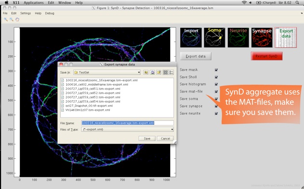Toggle the Save histogram checkbox
304x189 pixels.
click(216, 84)
